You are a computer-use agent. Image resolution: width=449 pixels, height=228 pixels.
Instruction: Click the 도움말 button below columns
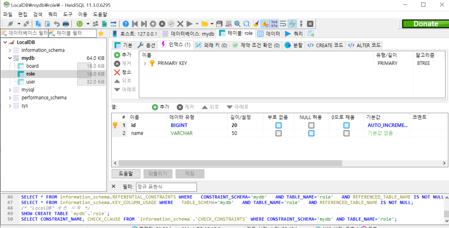pyautogui.click(x=126, y=174)
